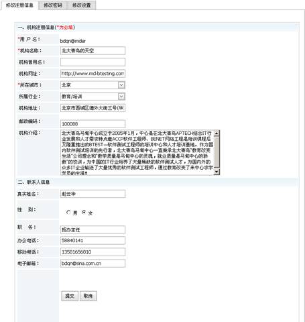Click the 邮政编码 field with 100088

click(x=93, y=123)
